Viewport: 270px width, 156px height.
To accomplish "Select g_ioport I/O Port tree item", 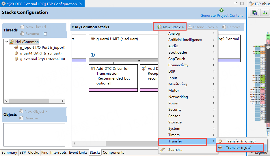I will (42, 48).
